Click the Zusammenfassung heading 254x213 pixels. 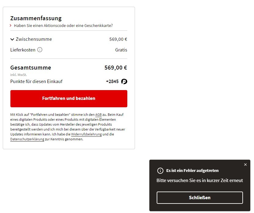36,18
